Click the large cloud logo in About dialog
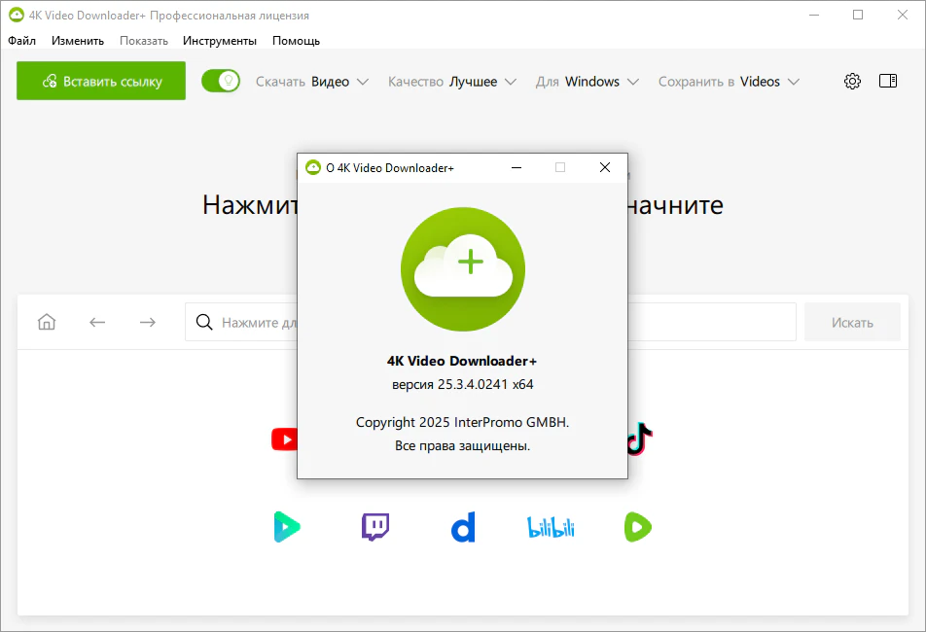926x632 pixels. [x=463, y=269]
